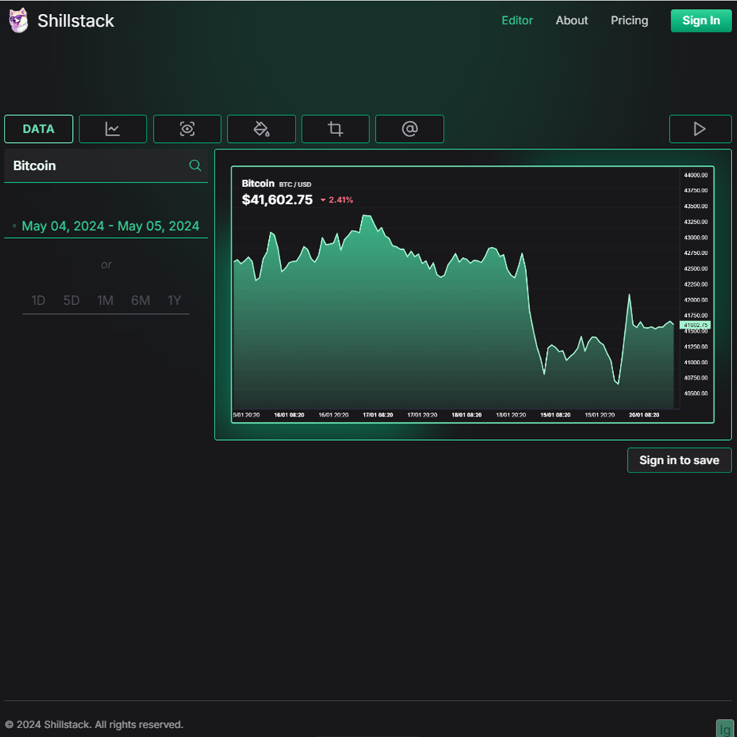The image size is (737, 737).
Task: Click the search magnifier icon
Action: point(195,166)
